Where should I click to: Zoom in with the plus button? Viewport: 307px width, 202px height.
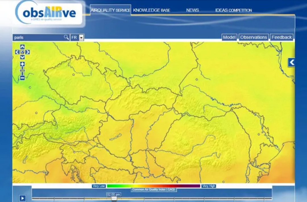(22, 64)
